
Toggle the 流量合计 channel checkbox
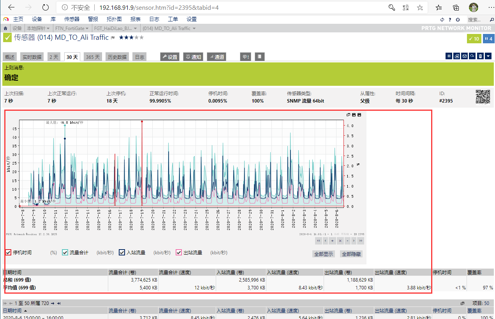coord(65,253)
